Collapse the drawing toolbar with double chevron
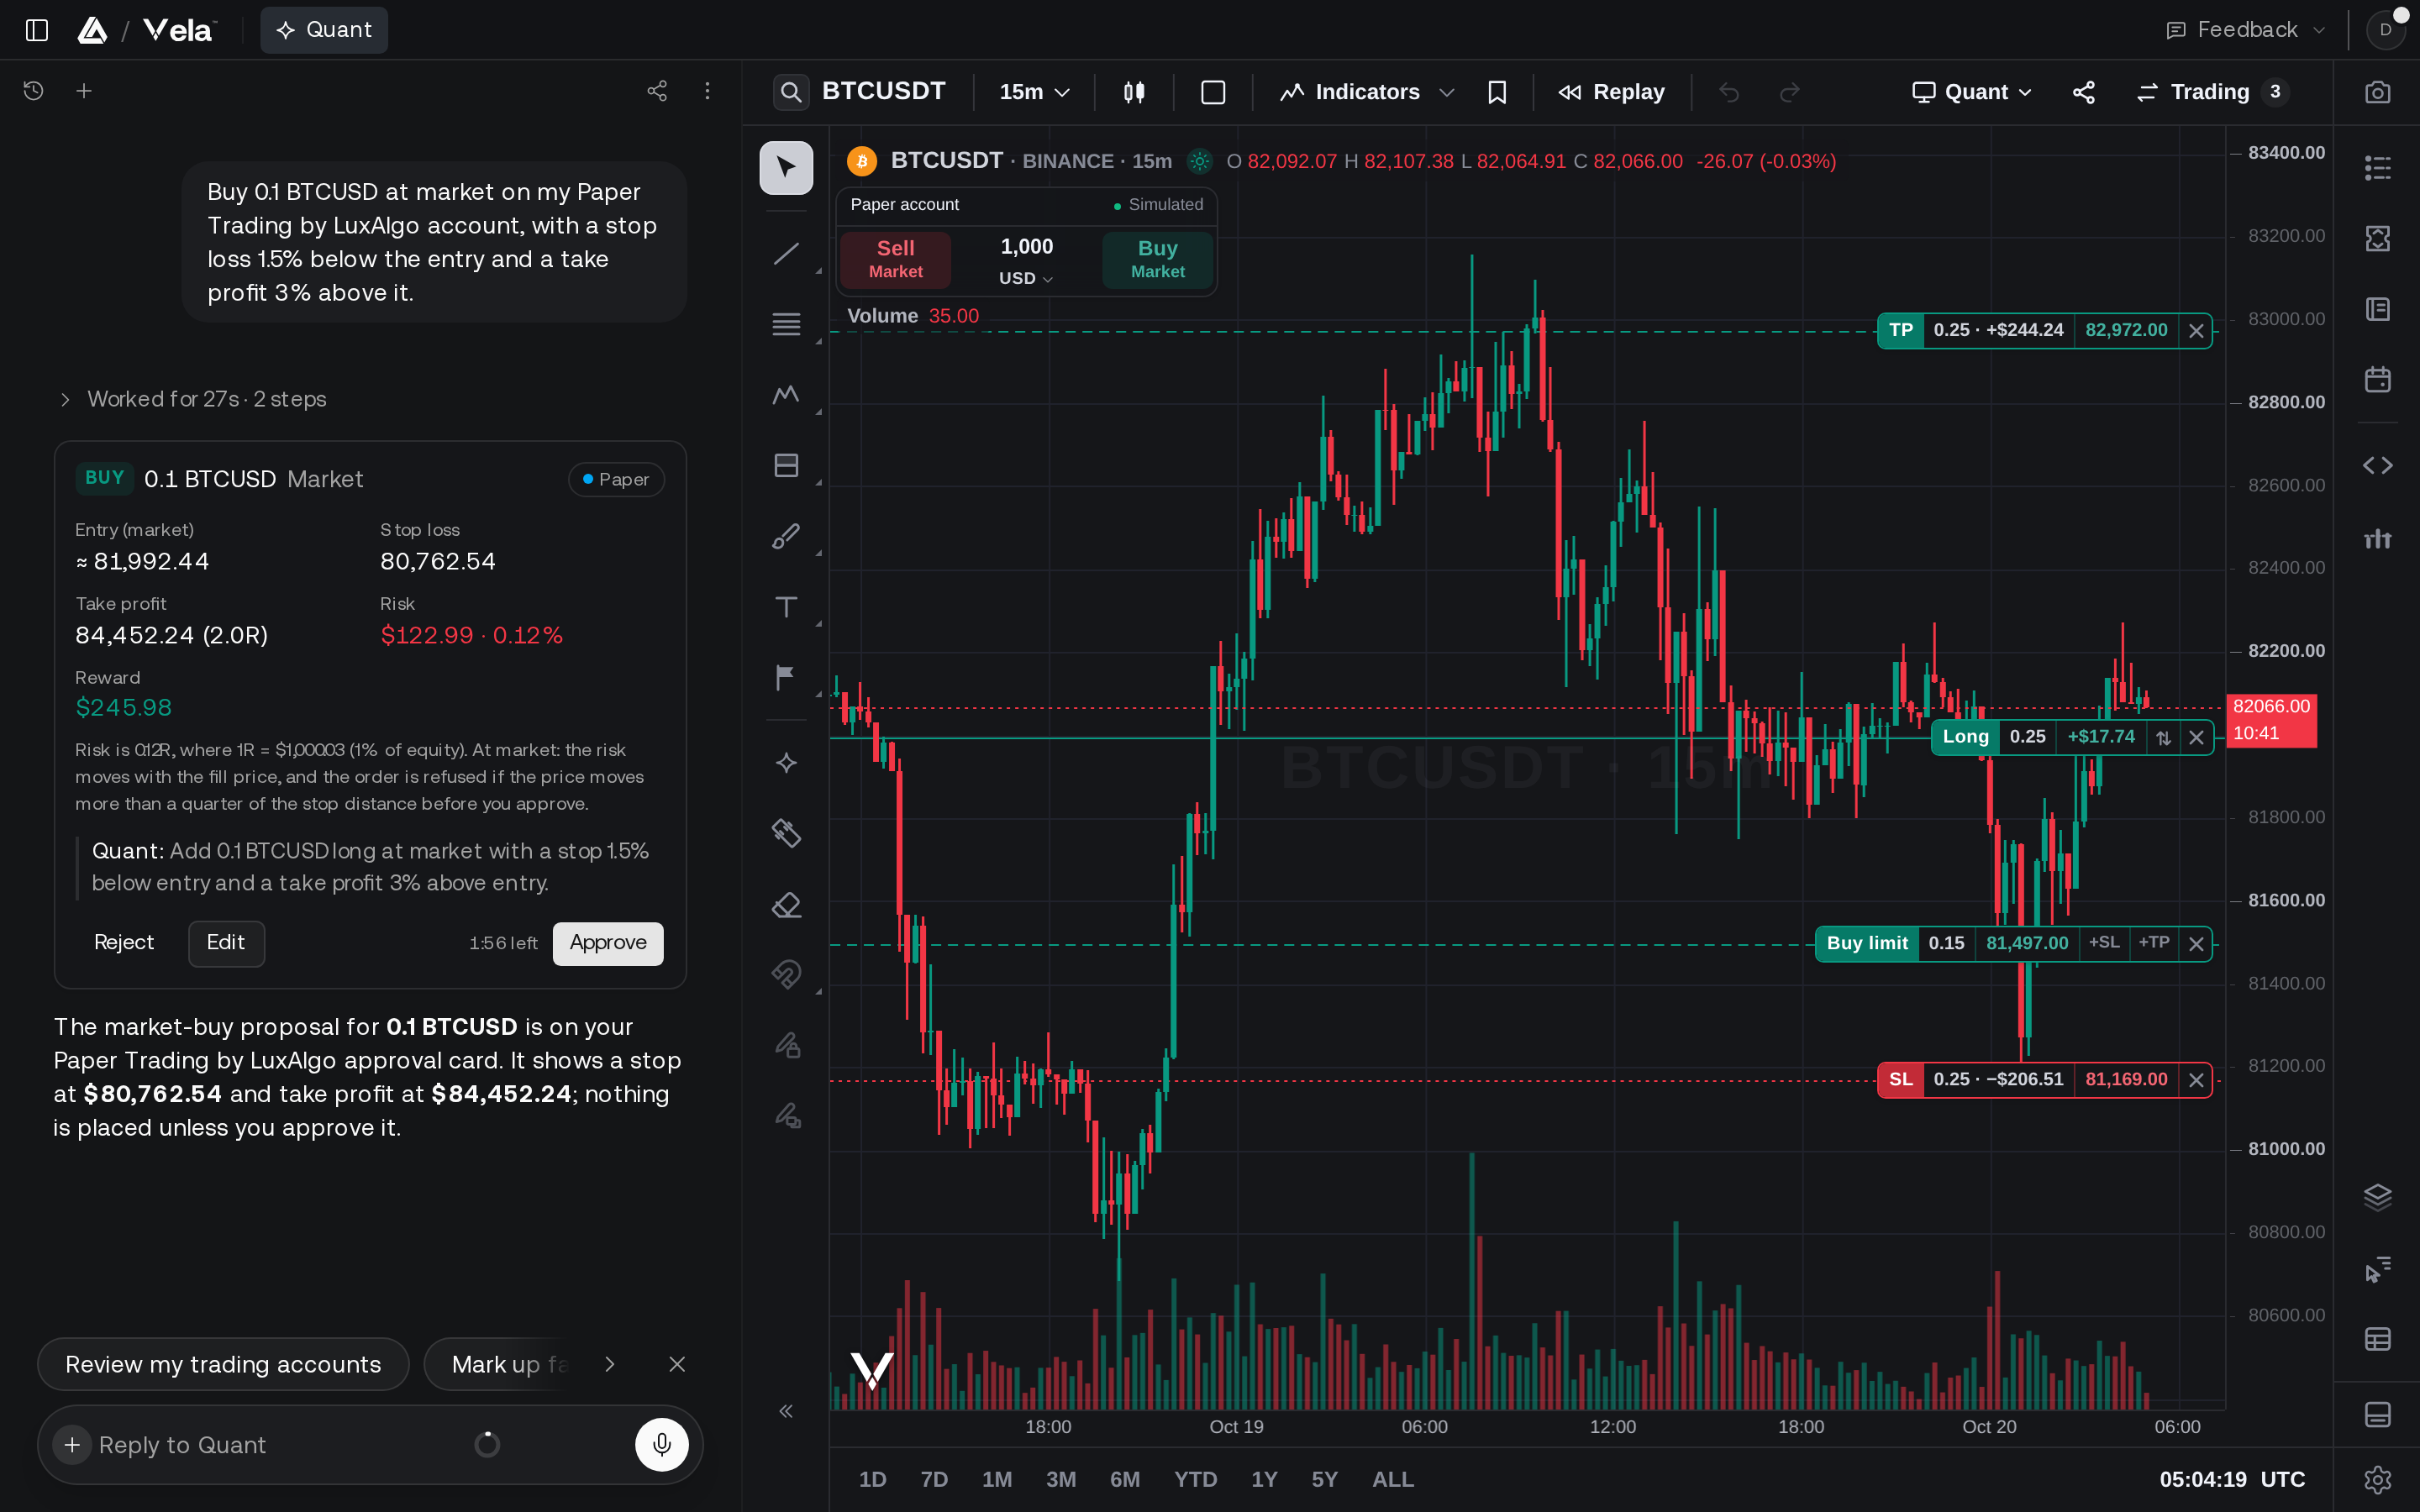The width and height of the screenshot is (2420, 1512). point(786,1411)
